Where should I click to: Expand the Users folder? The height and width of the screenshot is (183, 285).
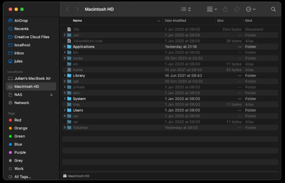point(64,110)
